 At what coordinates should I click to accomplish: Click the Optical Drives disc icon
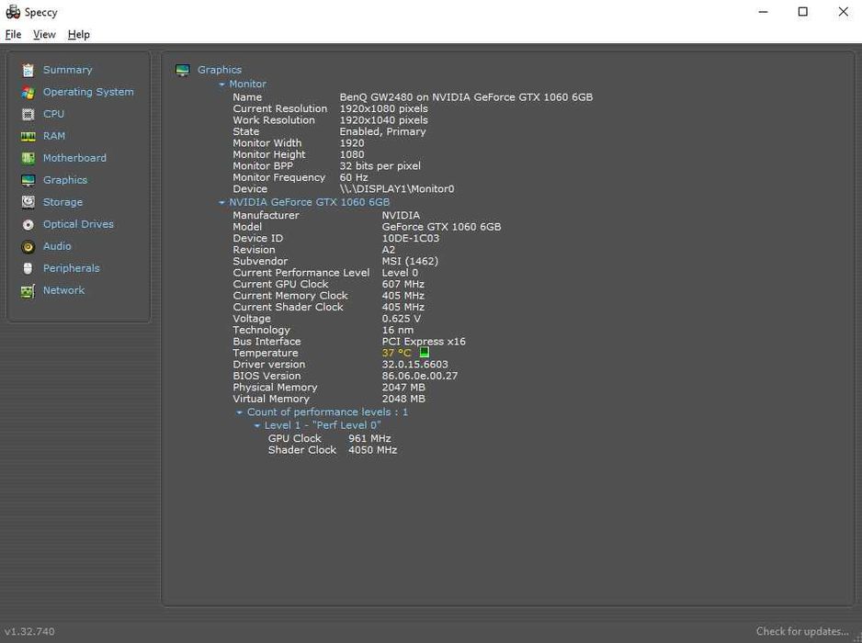point(28,225)
